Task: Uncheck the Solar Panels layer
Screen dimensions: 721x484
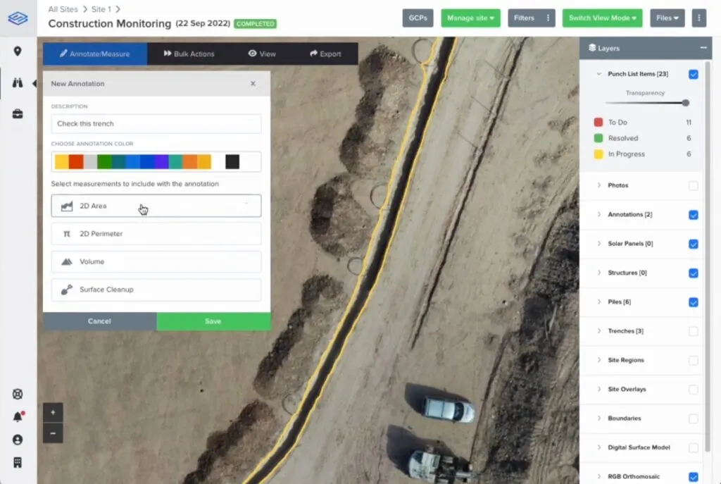Action: 694,244
